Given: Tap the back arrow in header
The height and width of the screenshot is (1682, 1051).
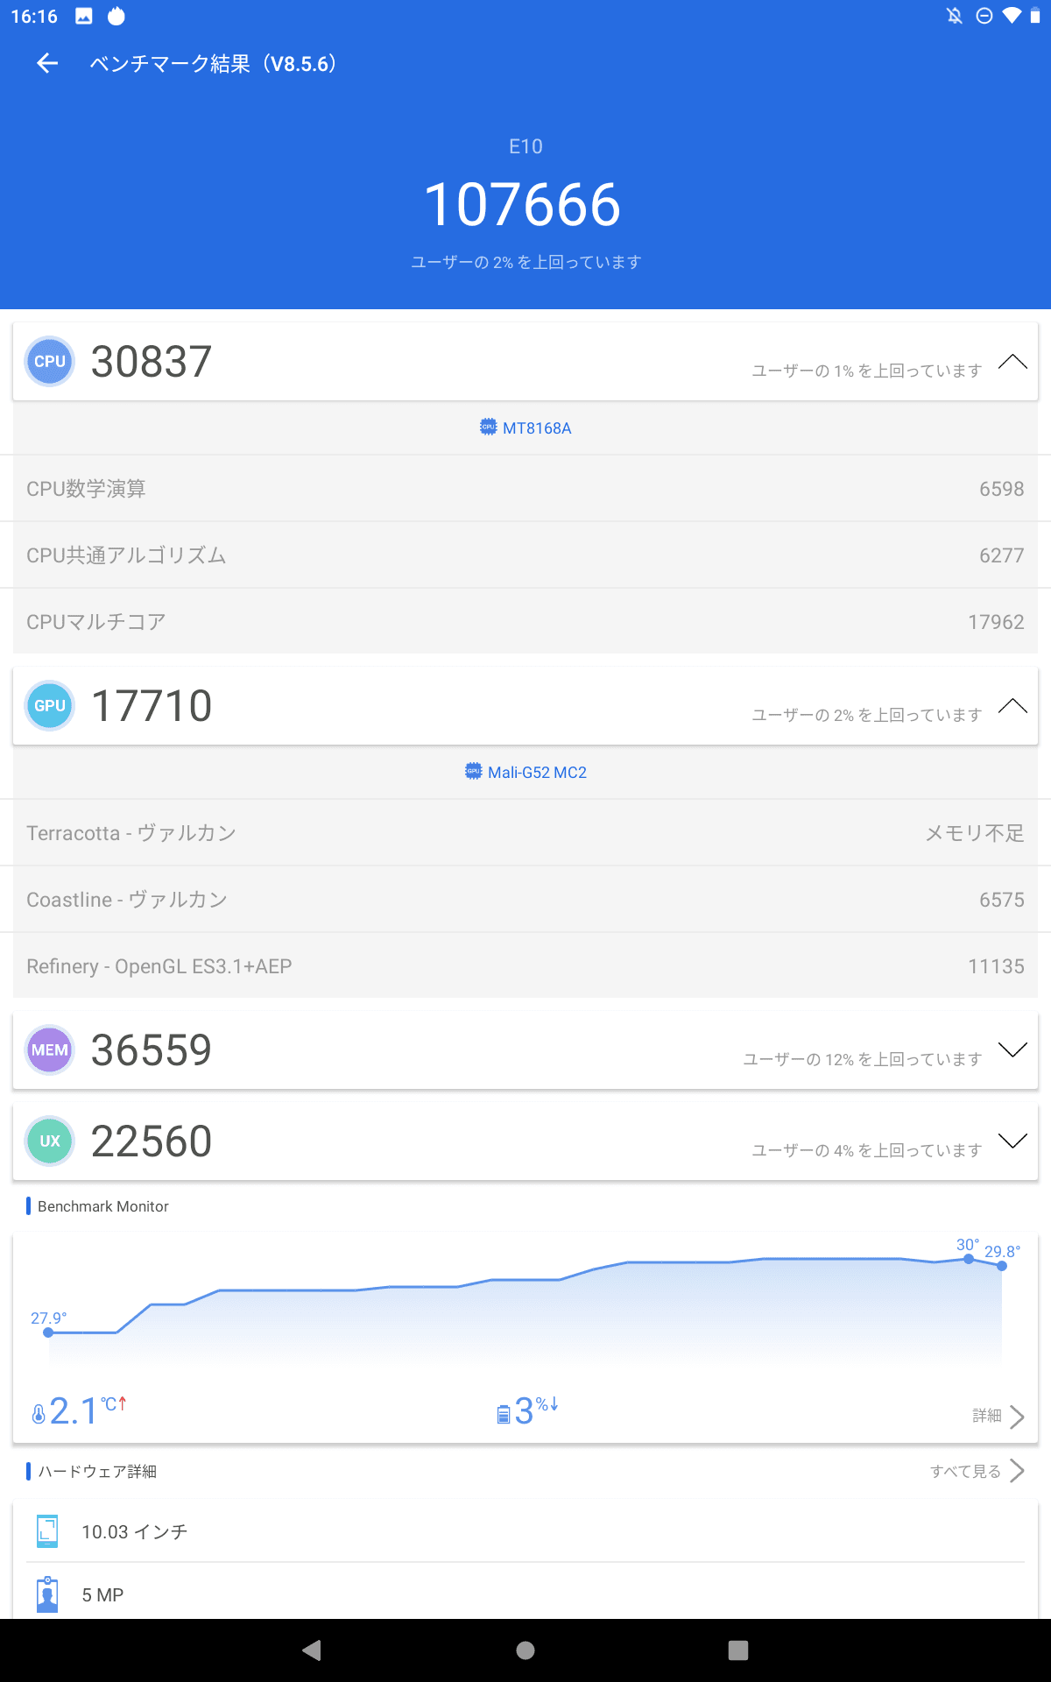Looking at the screenshot, I should tap(47, 63).
